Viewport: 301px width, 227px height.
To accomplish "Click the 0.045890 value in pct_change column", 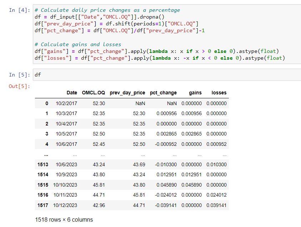I will pos(166,185).
